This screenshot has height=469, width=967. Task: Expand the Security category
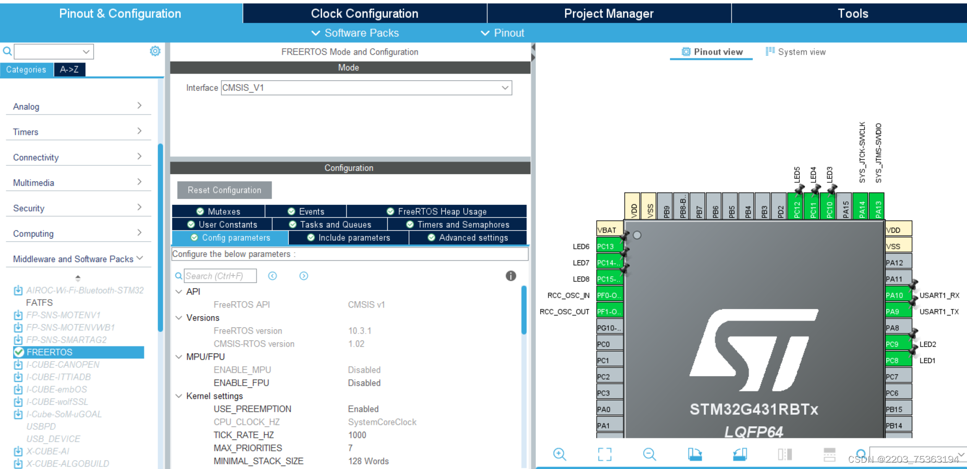(78, 208)
